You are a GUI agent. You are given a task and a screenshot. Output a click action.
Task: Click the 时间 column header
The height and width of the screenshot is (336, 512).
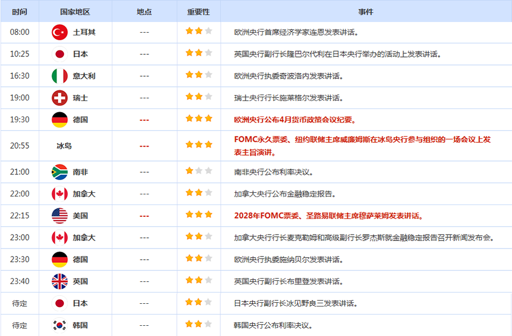tap(19, 12)
